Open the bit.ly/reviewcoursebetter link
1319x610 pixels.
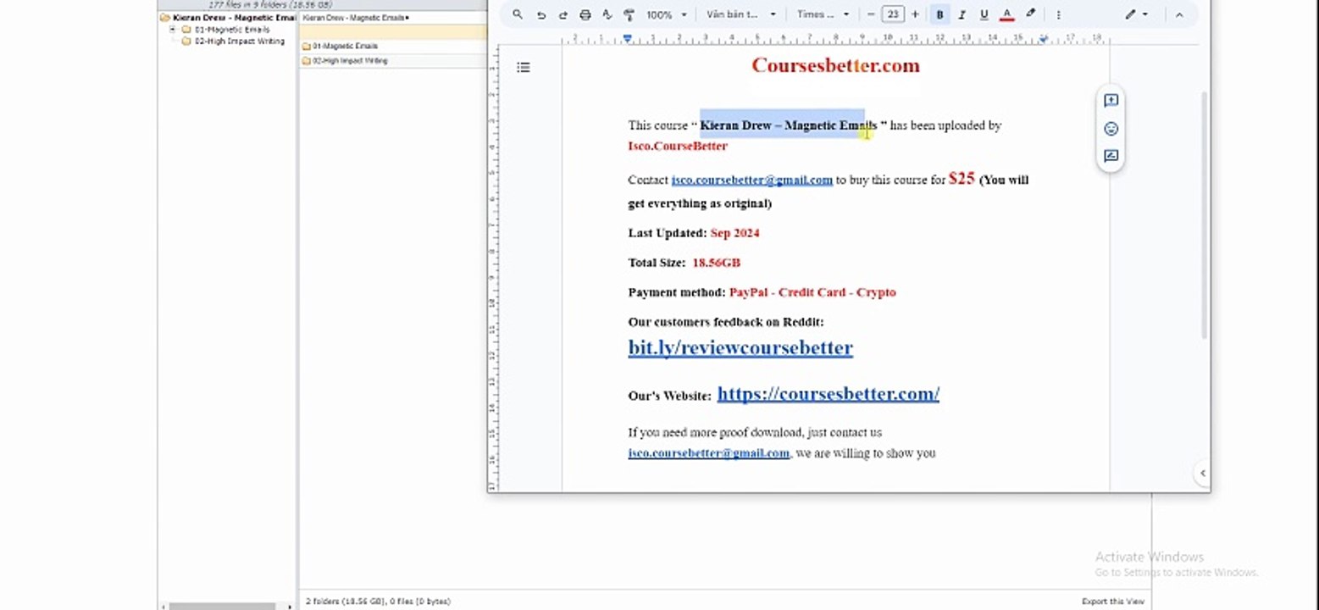(740, 347)
